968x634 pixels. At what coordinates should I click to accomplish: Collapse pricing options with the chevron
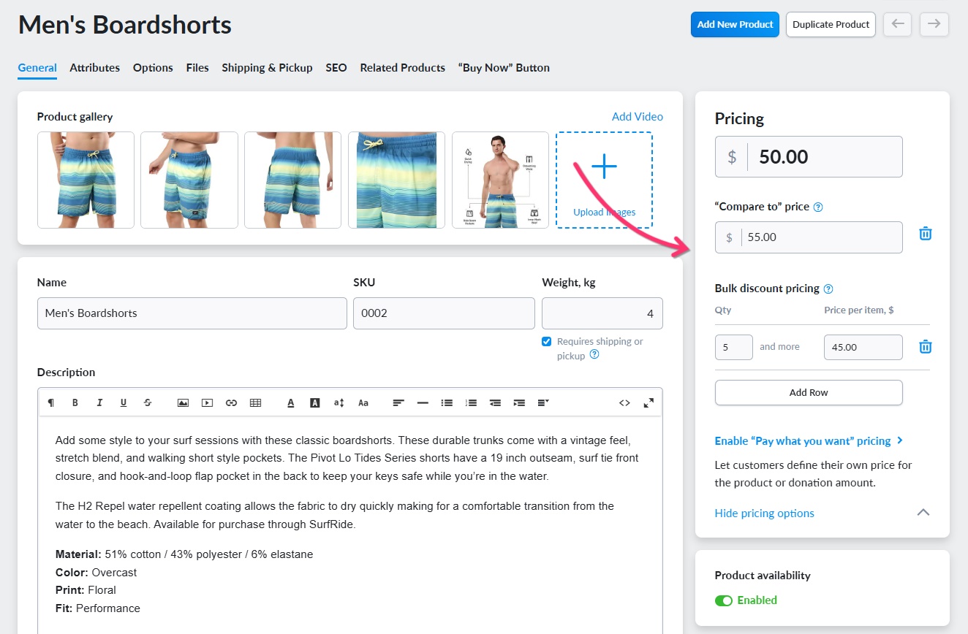coord(923,513)
